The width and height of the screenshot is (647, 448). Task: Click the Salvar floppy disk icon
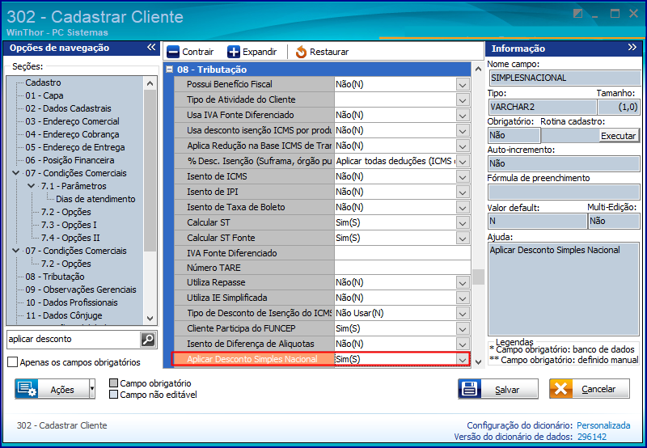[470, 389]
